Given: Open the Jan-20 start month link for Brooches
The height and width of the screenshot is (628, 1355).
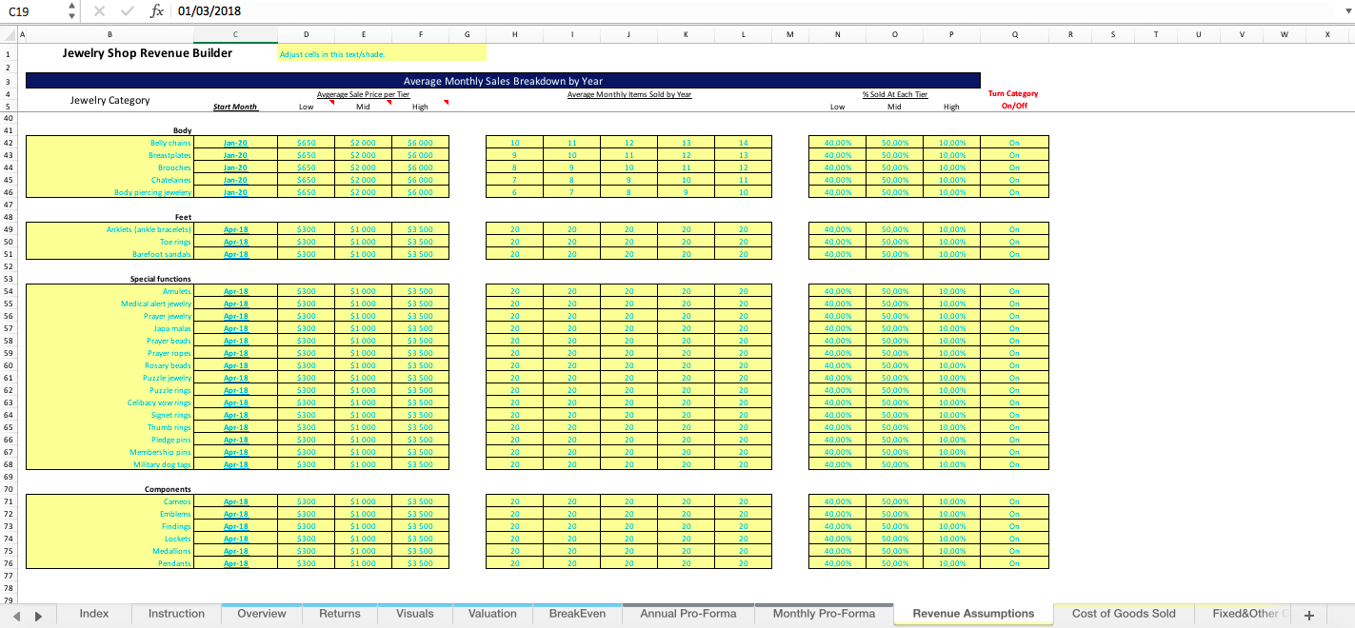Looking at the screenshot, I should pos(234,167).
